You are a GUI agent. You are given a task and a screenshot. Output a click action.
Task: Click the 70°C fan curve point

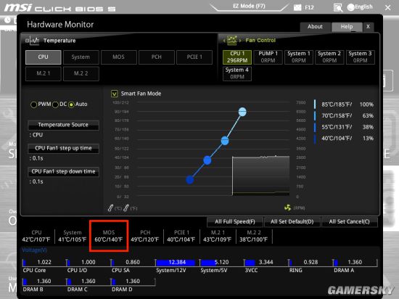225,141
